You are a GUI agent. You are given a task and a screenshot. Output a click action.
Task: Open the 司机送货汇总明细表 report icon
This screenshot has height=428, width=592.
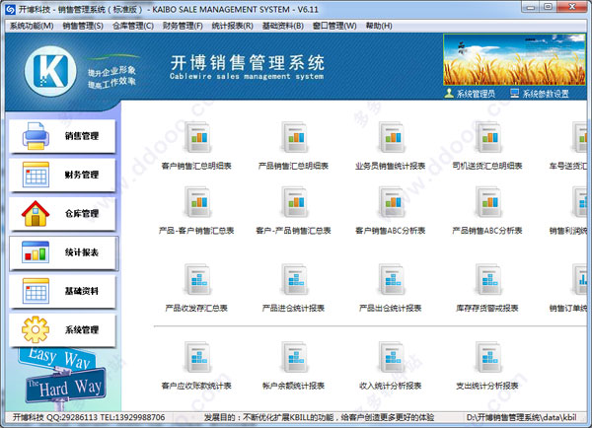click(488, 137)
